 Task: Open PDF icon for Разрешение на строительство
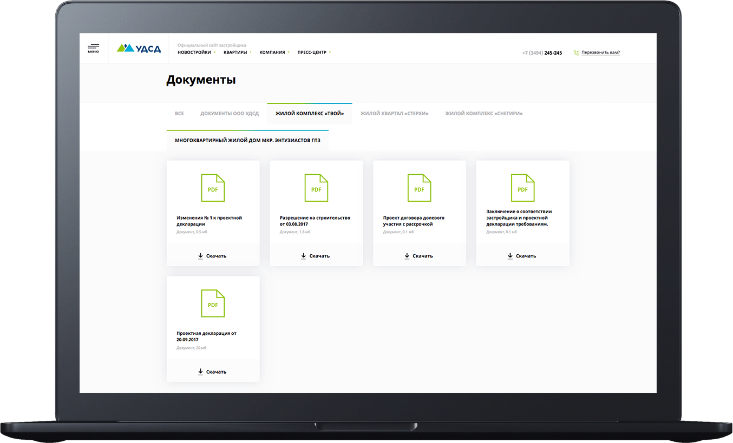[x=316, y=188]
